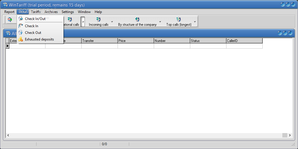Choose Check Out from Hotel menu
This screenshot has height=149, width=298.
[x=40, y=32]
